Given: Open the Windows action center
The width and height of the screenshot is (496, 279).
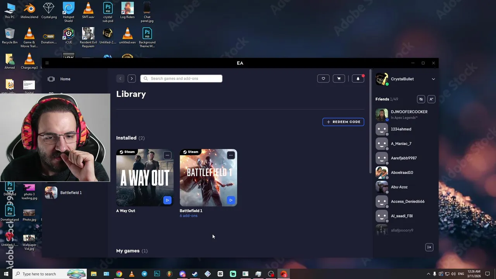Looking at the screenshot, I should click(x=488, y=274).
